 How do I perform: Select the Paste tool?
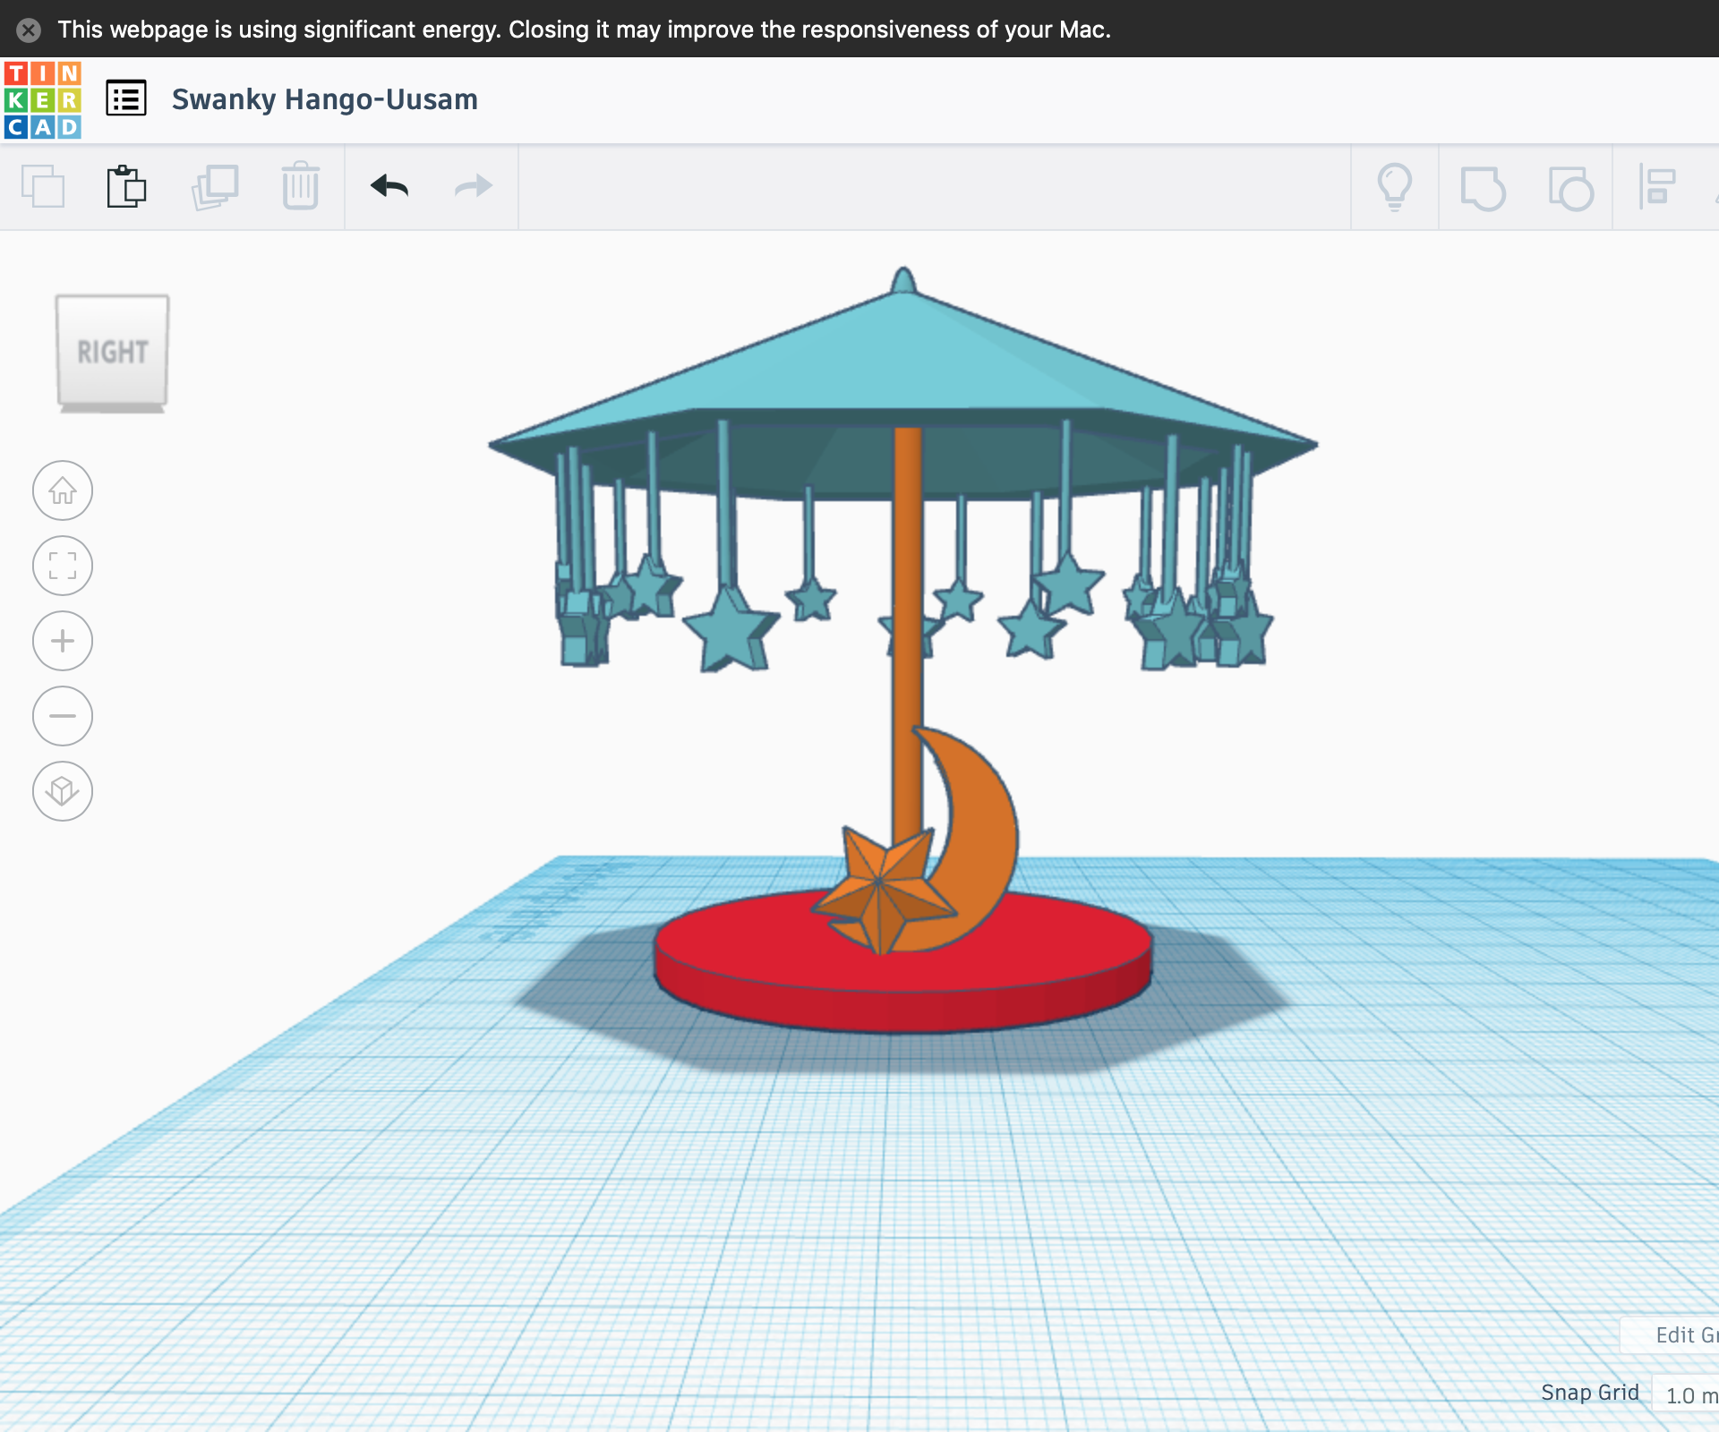point(126,187)
